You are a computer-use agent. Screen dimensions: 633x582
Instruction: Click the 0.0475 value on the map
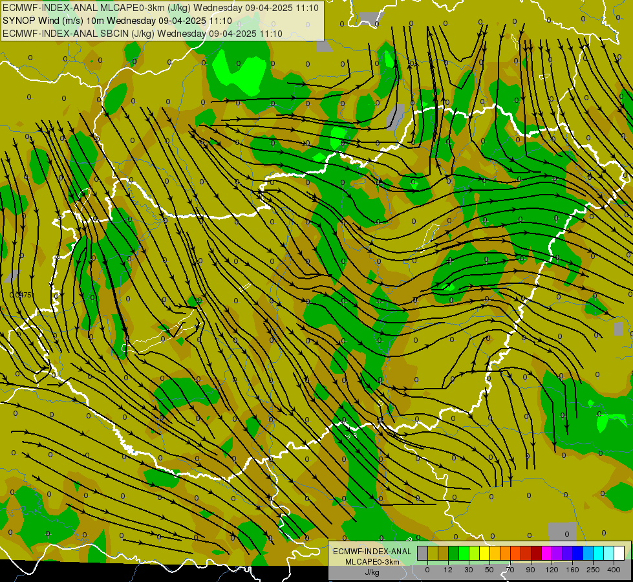tap(20, 296)
